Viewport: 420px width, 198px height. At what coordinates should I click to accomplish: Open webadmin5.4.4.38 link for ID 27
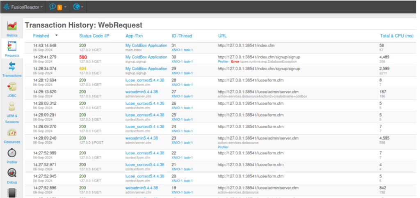click(142, 92)
